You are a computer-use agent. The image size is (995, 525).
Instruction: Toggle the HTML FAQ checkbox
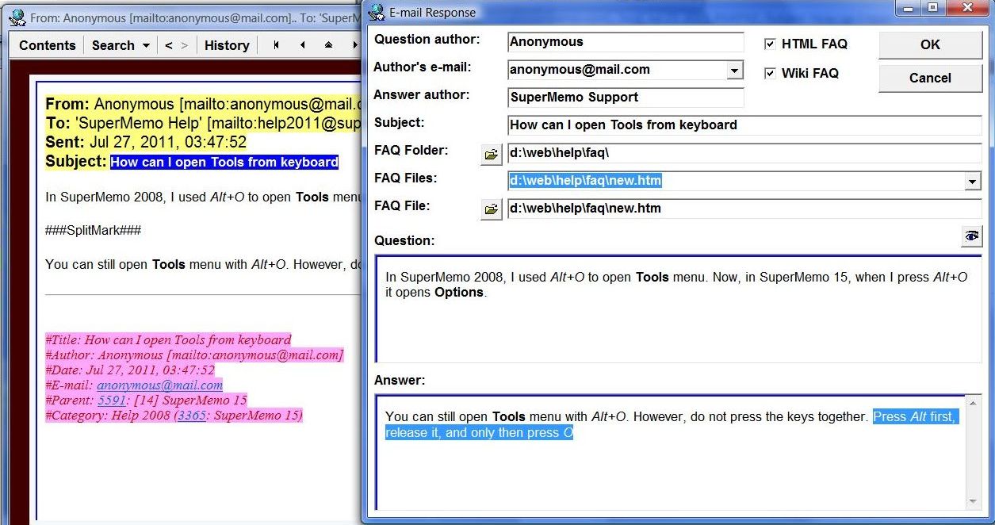pos(770,44)
